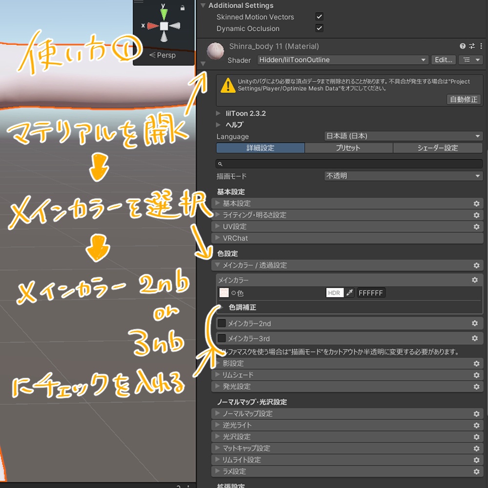Select the green Y axis gizmo cone

163,14
